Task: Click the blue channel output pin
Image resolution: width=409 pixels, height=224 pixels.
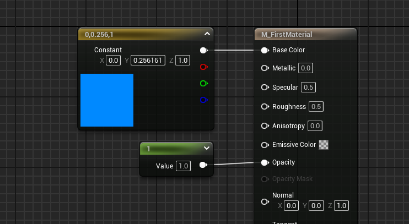Action: 204,100
